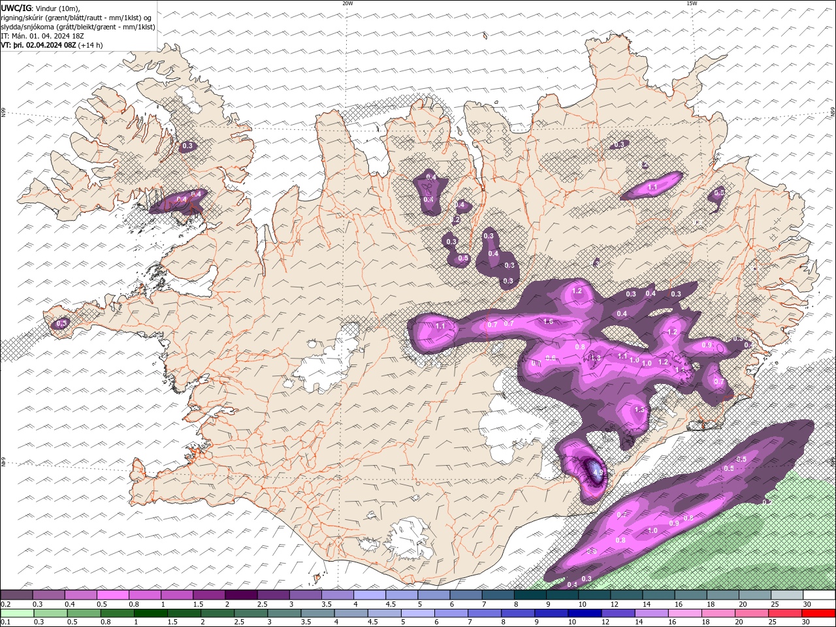This screenshot has width=836, height=627.
Task: Select the 'IT: Mán. 01. 04. 2024 18Z' line
Action: [x=42, y=36]
